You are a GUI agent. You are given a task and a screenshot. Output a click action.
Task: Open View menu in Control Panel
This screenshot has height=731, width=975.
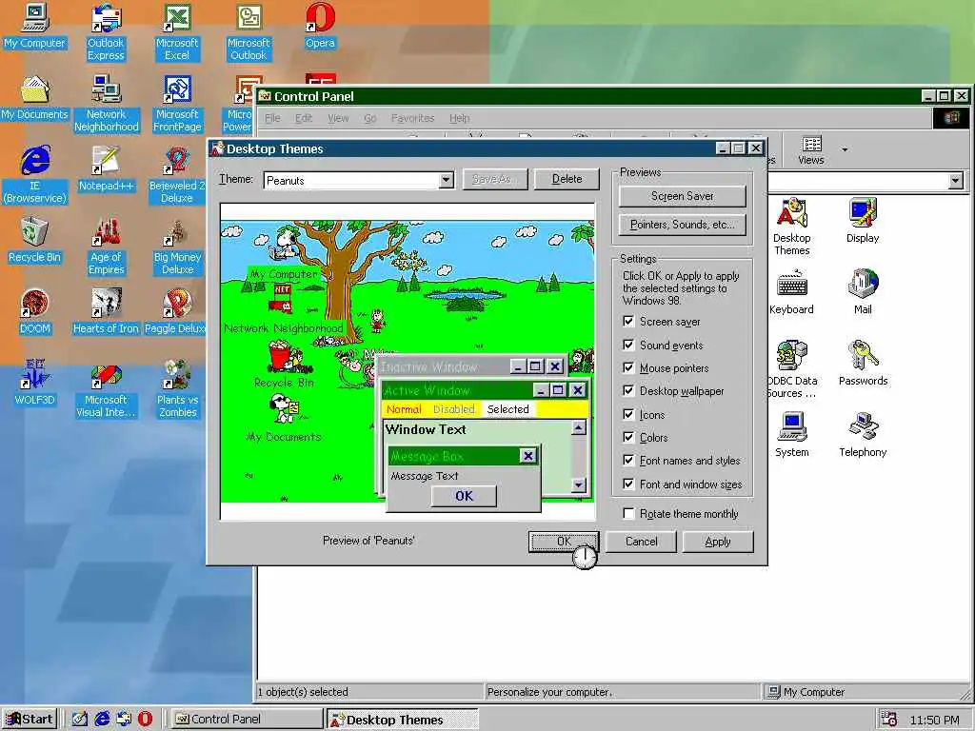[x=338, y=118]
